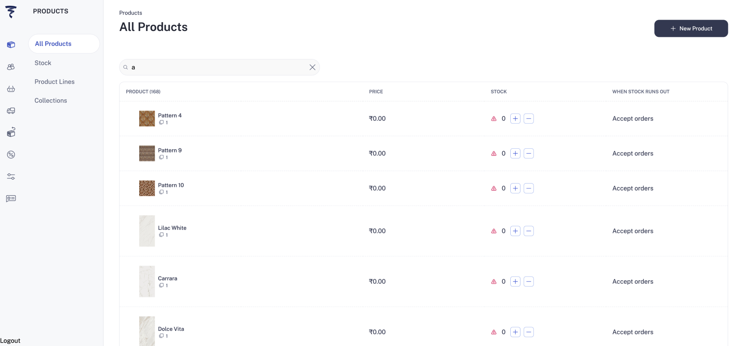This screenshot has height=346, width=743.
Task: Open the delivery truck icon in sidebar
Action: point(11,111)
